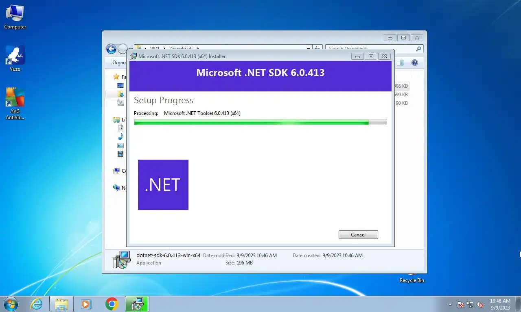Click the magnifier icon in Explorer search

pos(419,49)
